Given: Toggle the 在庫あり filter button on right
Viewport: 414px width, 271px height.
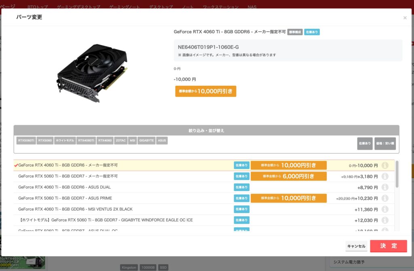Looking at the screenshot, I should pyautogui.click(x=365, y=144).
